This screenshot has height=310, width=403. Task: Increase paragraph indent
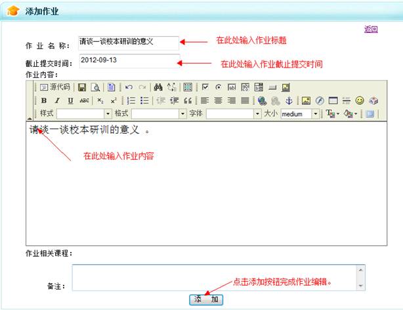tap(174, 100)
